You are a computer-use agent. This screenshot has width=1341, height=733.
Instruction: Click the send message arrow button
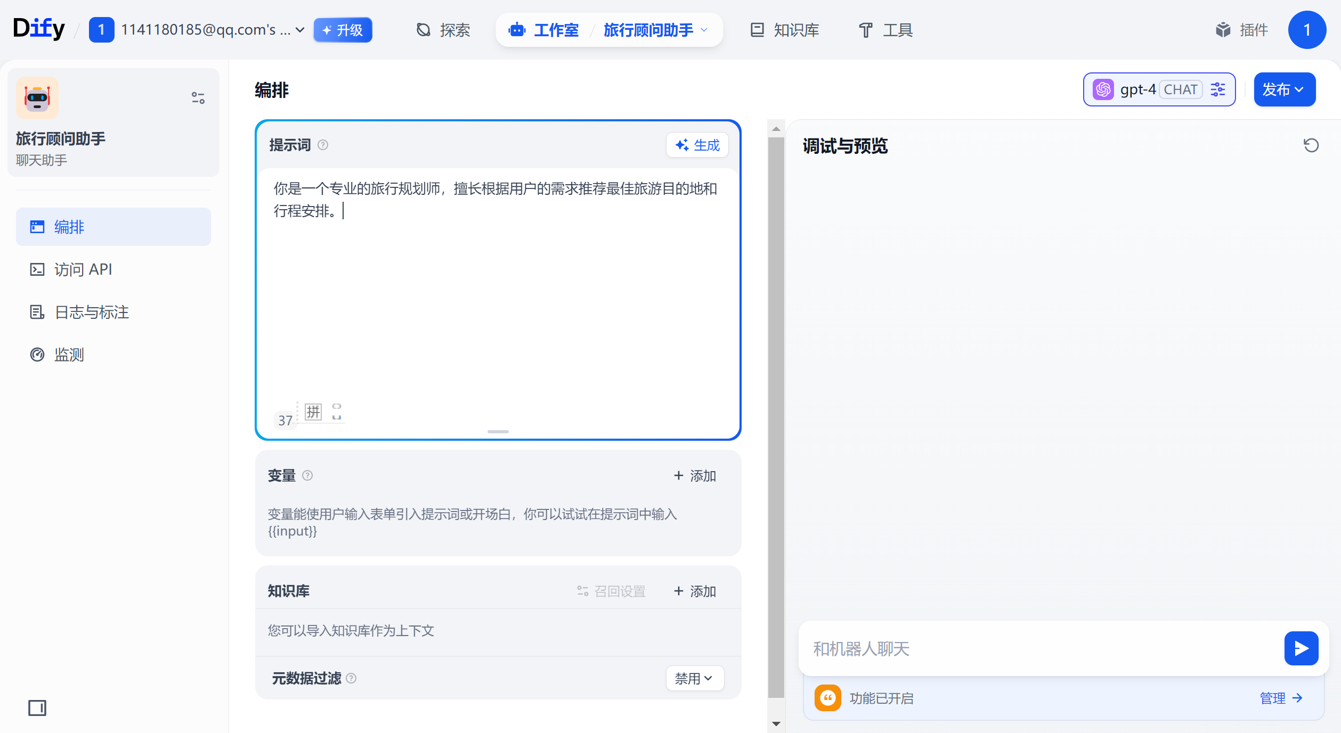coord(1301,648)
